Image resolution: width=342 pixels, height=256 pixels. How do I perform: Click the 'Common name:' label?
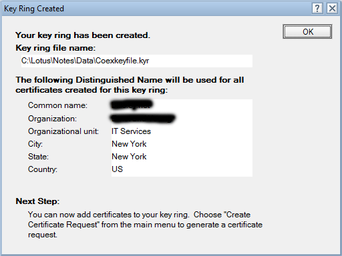click(57, 105)
